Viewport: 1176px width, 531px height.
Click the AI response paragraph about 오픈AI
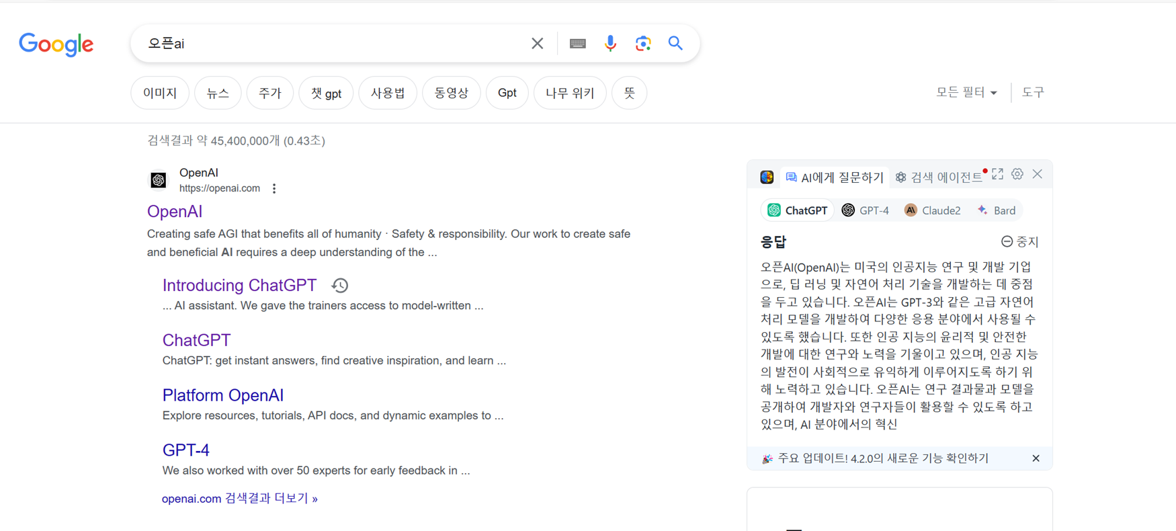tap(899, 345)
